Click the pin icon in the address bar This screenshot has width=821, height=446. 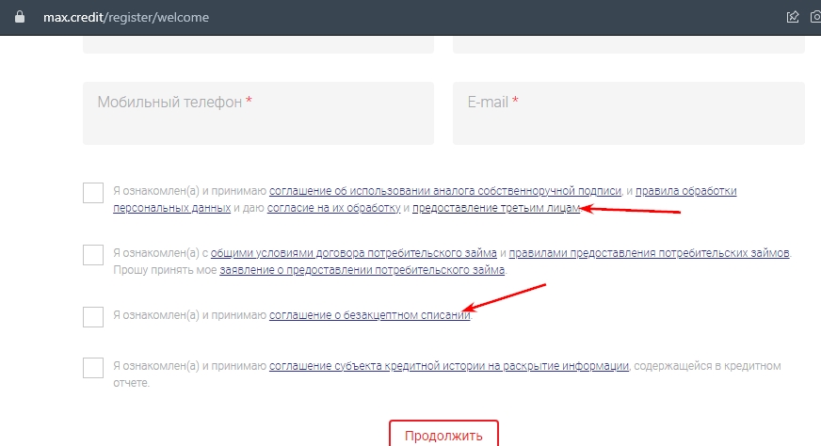pyautogui.click(x=793, y=17)
